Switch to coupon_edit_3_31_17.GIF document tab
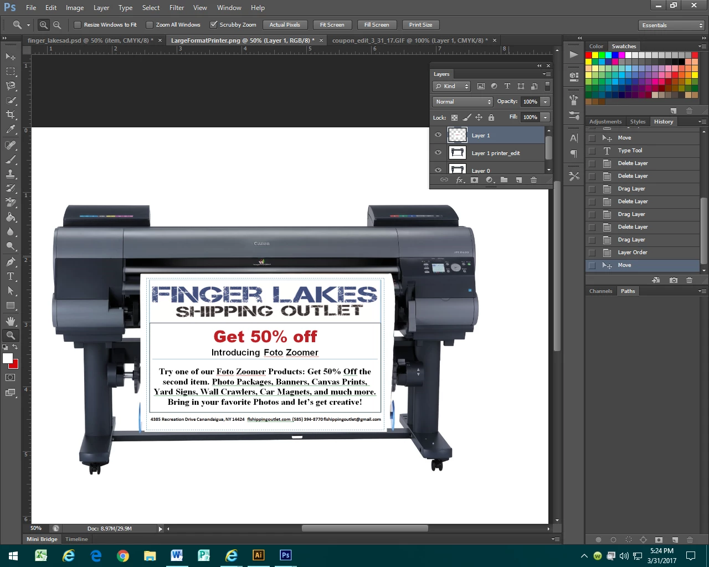709x567 pixels. (410, 40)
